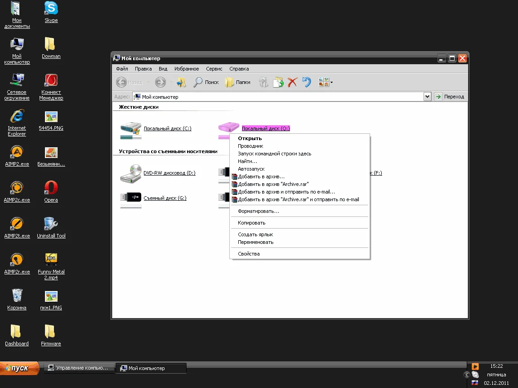
Task: Launch Internet Explorer from desktop
Action: (x=17, y=123)
